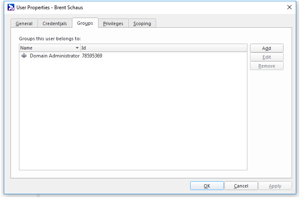This screenshot has height=198, width=300.
Task: Open the Scoping tab
Action: click(x=142, y=23)
